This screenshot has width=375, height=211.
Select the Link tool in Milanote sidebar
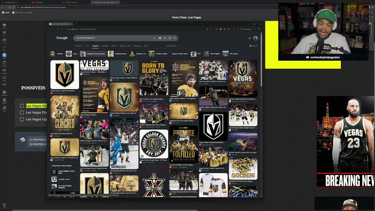pos(4,33)
